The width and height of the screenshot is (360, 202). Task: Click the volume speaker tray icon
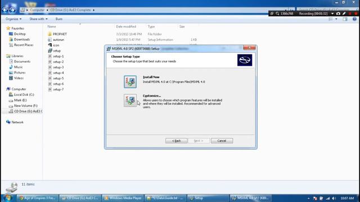(334, 198)
